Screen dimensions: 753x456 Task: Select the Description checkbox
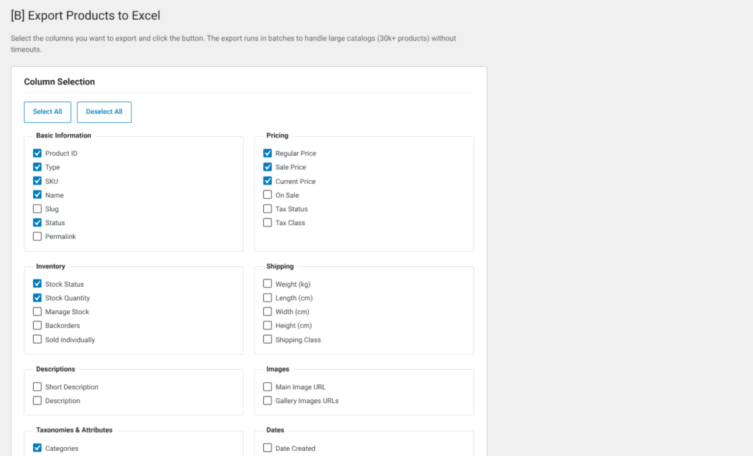[x=37, y=400]
